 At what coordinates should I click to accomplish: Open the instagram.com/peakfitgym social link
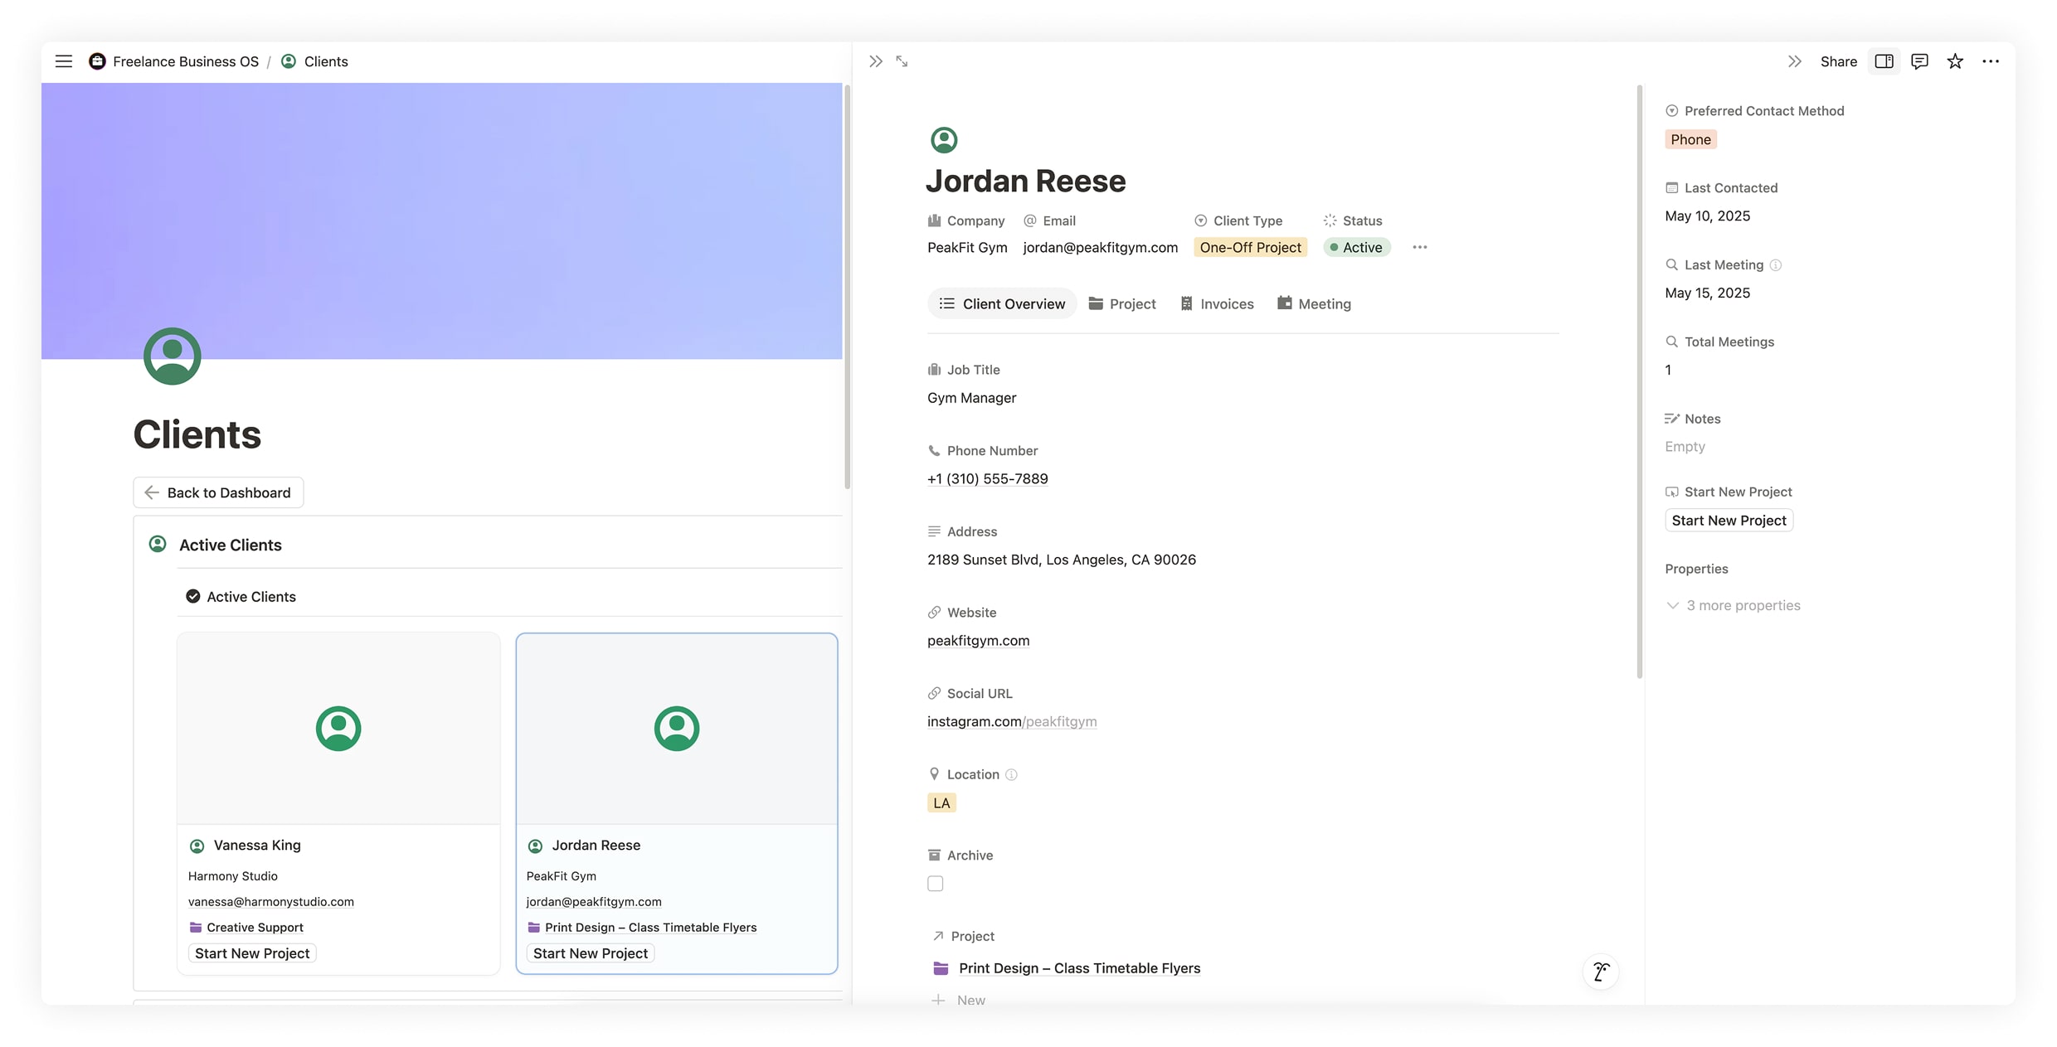(x=1011, y=721)
